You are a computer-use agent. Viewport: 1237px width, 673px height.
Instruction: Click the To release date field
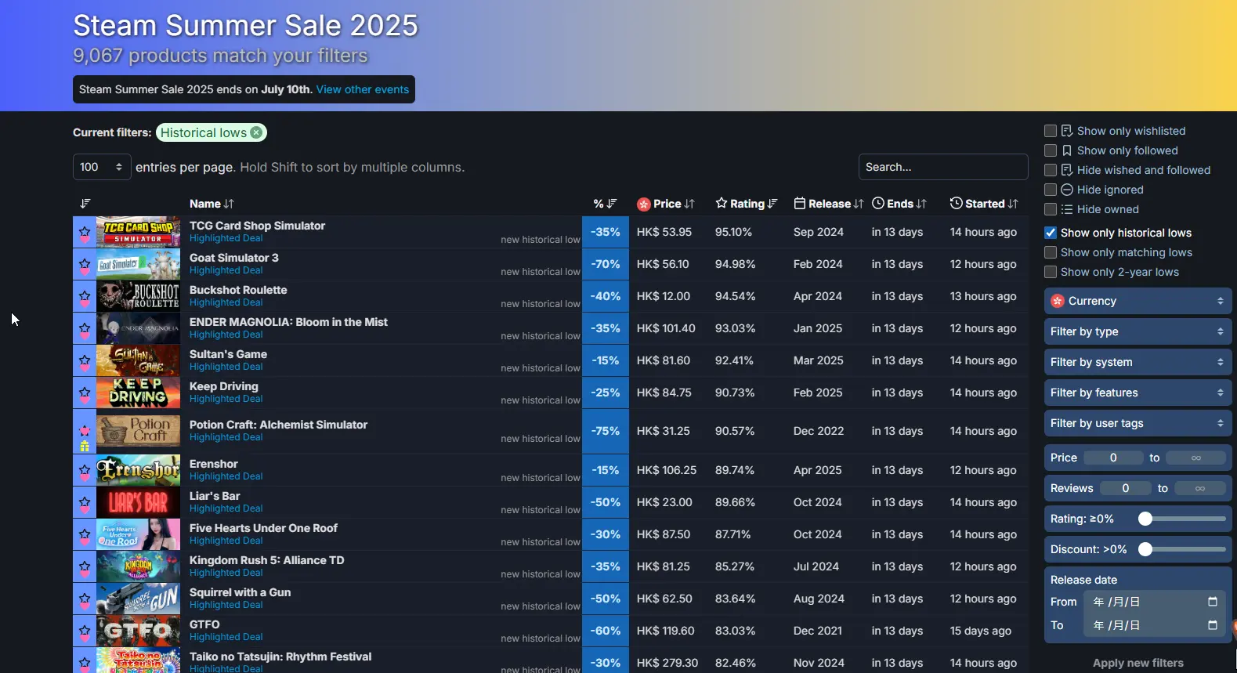point(1154,625)
